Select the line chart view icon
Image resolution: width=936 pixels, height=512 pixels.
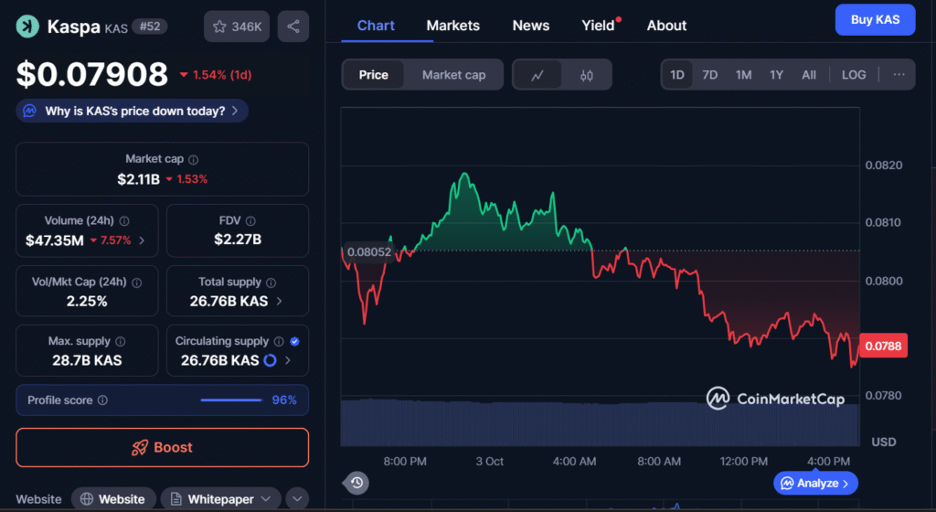click(x=538, y=75)
